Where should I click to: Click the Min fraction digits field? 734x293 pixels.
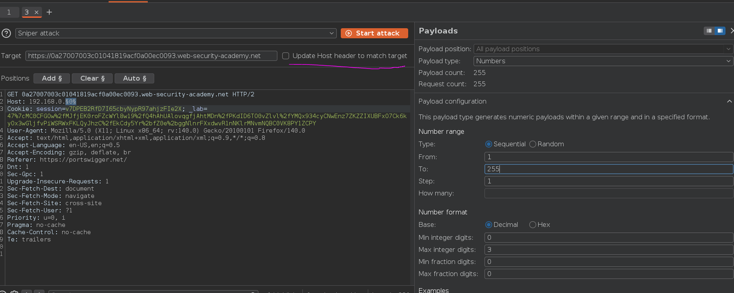[609, 262]
